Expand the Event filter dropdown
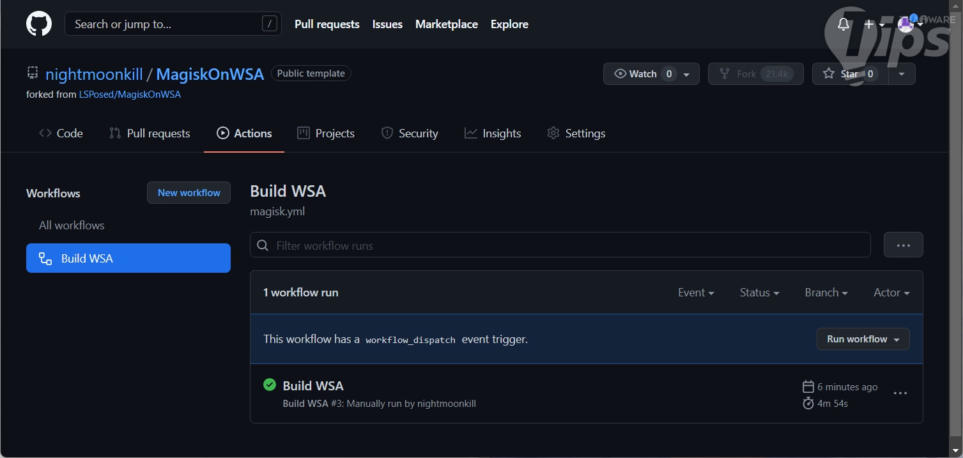Screen dimensions: 963x458 [696, 293]
